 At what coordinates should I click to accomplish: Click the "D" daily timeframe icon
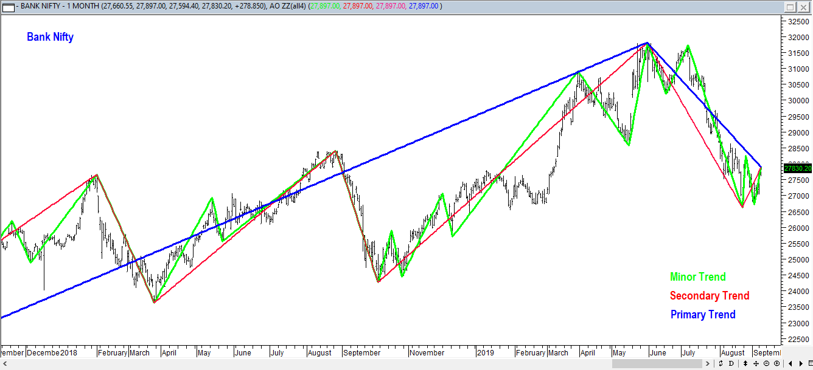click(731, 363)
